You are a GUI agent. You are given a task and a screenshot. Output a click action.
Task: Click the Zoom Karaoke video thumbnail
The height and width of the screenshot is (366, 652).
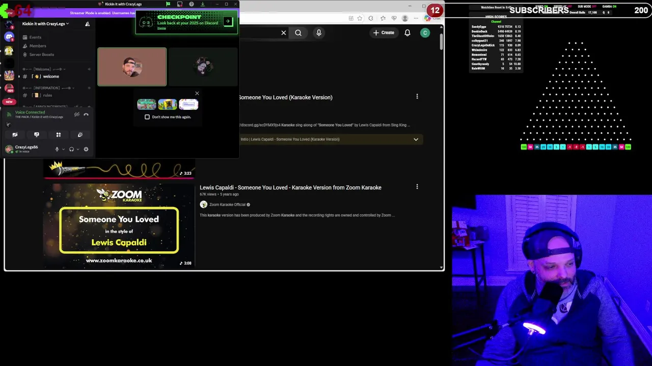(x=119, y=225)
